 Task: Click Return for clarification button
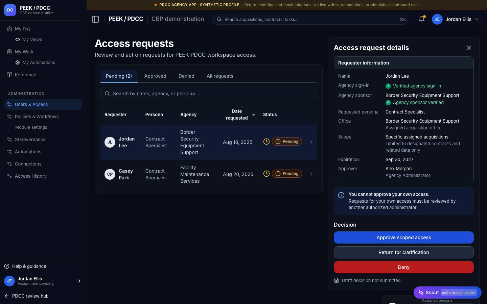tap(404, 252)
